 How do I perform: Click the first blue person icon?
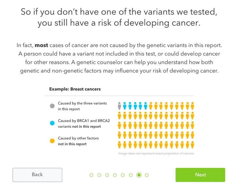[124, 106]
